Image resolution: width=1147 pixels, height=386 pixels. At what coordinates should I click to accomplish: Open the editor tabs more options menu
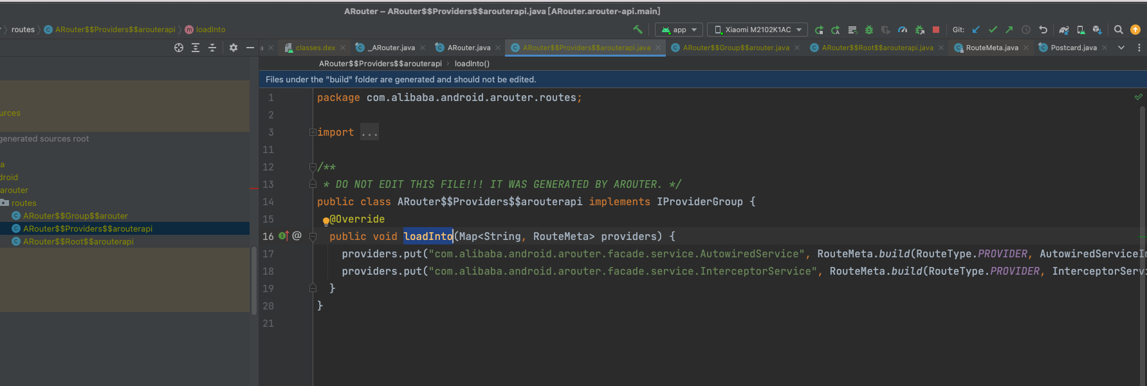pos(1139,48)
